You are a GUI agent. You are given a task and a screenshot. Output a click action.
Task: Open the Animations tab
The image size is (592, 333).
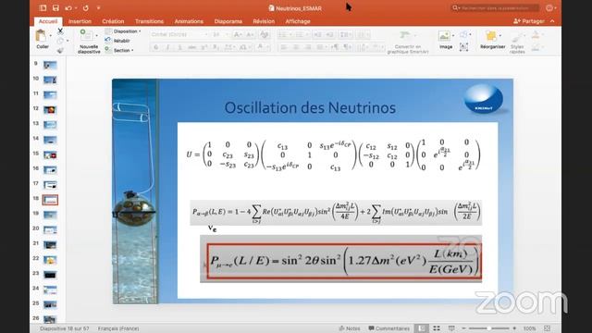pos(189,21)
